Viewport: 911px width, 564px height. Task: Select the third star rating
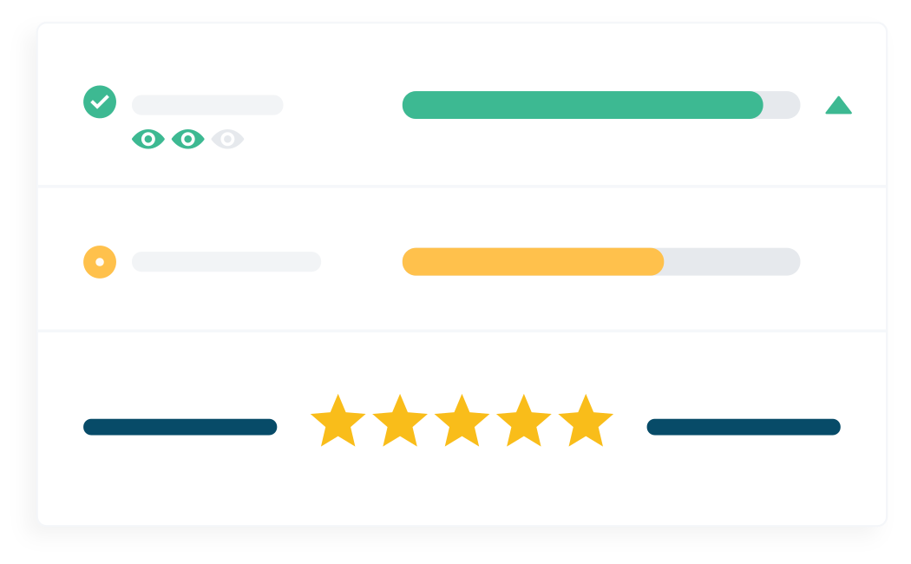point(462,422)
